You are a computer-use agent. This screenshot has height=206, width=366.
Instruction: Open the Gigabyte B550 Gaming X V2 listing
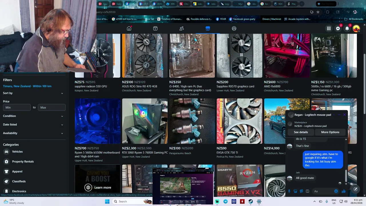click(239, 180)
